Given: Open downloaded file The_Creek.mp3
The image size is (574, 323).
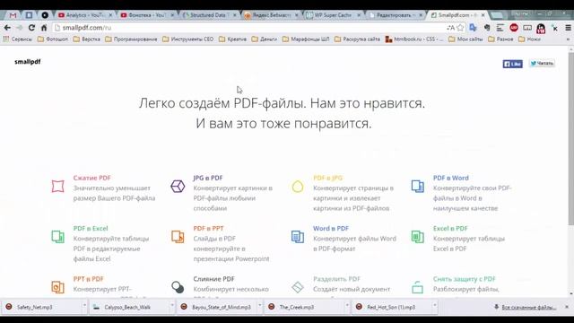Looking at the screenshot, I should point(304,307).
